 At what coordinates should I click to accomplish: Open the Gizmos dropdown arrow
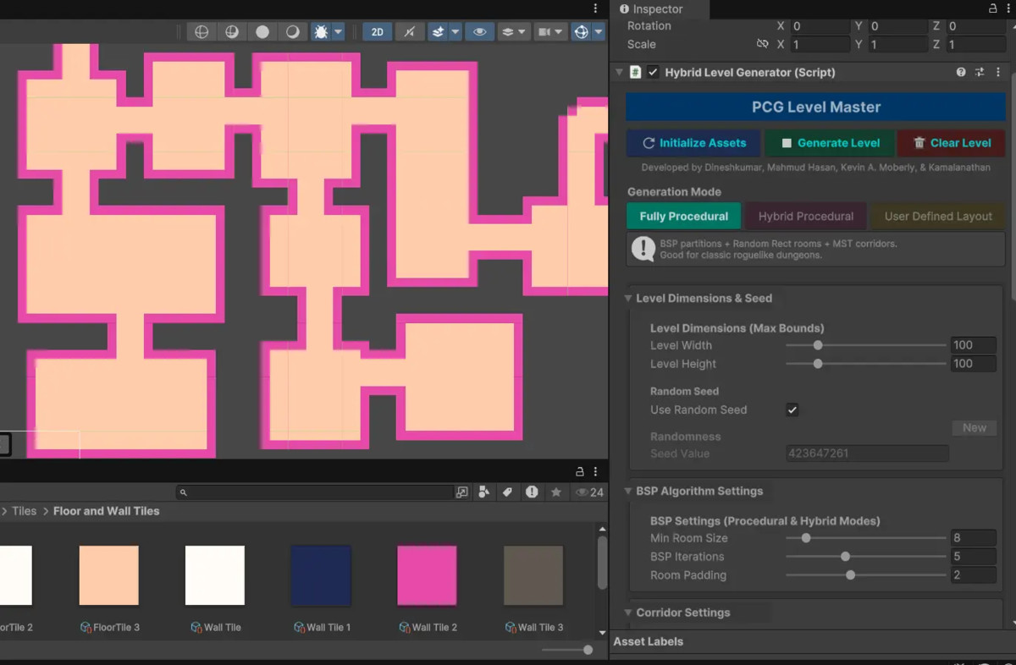[x=599, y=32]
